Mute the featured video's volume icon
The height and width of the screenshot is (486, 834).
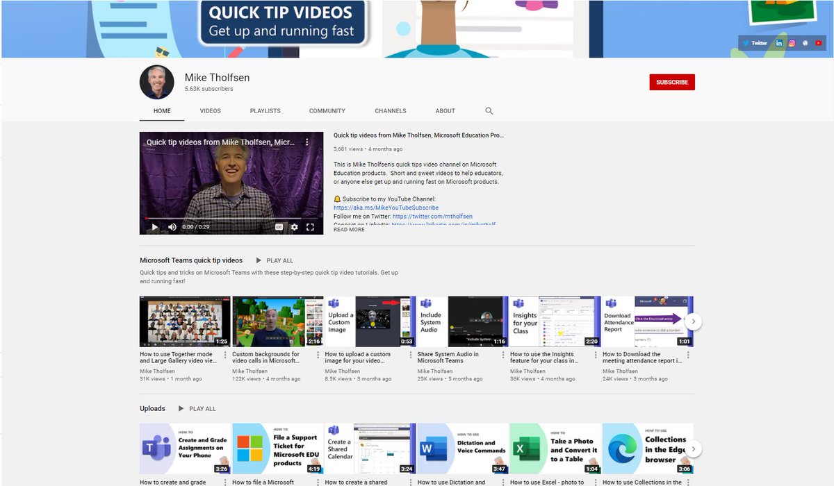[x=171, y=226]
